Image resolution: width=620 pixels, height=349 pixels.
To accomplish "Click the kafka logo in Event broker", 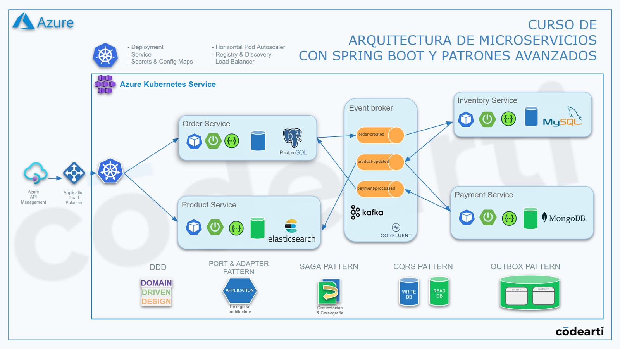I will tap(367, 213).
